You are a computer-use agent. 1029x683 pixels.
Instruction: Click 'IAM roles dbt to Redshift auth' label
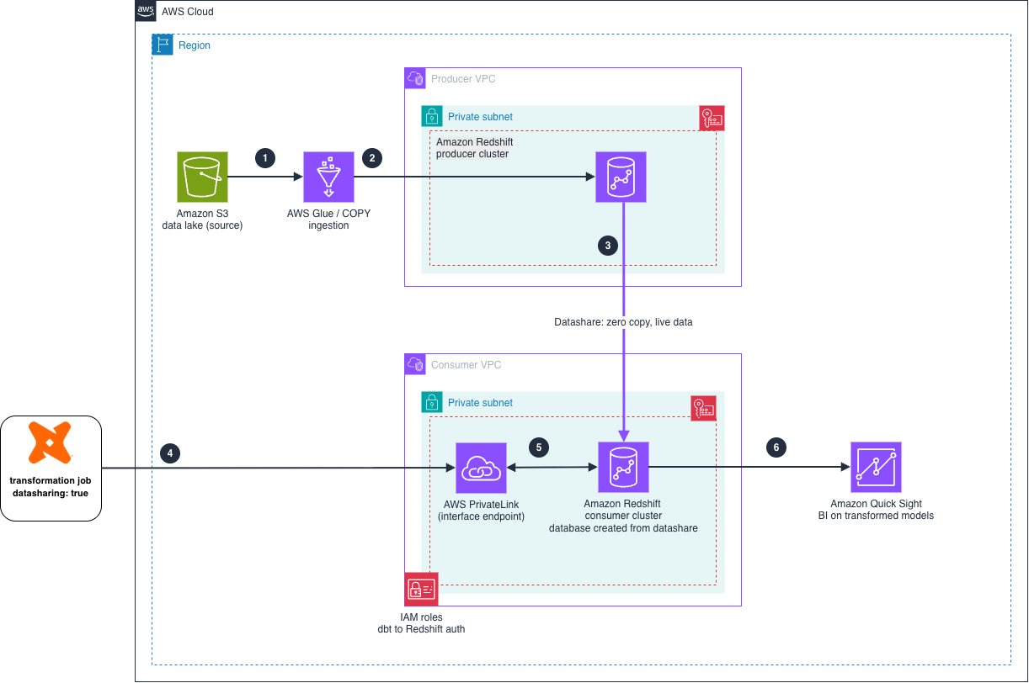421,622
